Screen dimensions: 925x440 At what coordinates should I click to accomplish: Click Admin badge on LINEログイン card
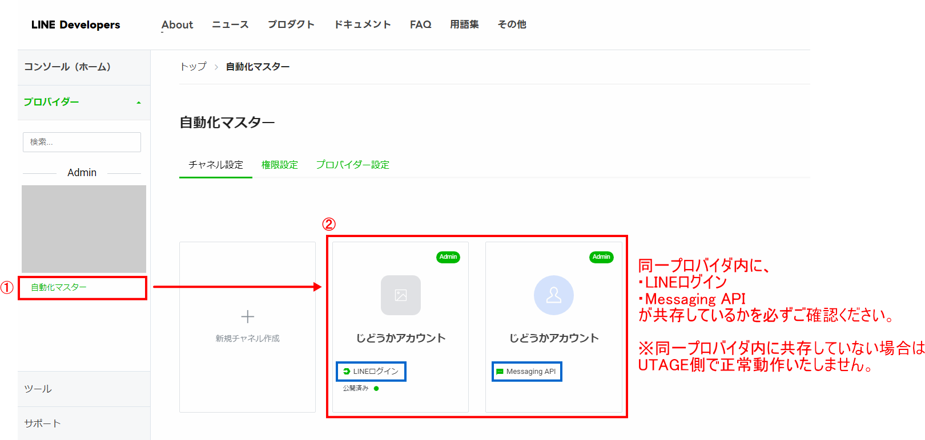point(448,257)
